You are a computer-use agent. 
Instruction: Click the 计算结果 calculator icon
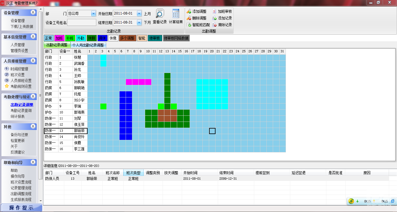tap(176, 14)
